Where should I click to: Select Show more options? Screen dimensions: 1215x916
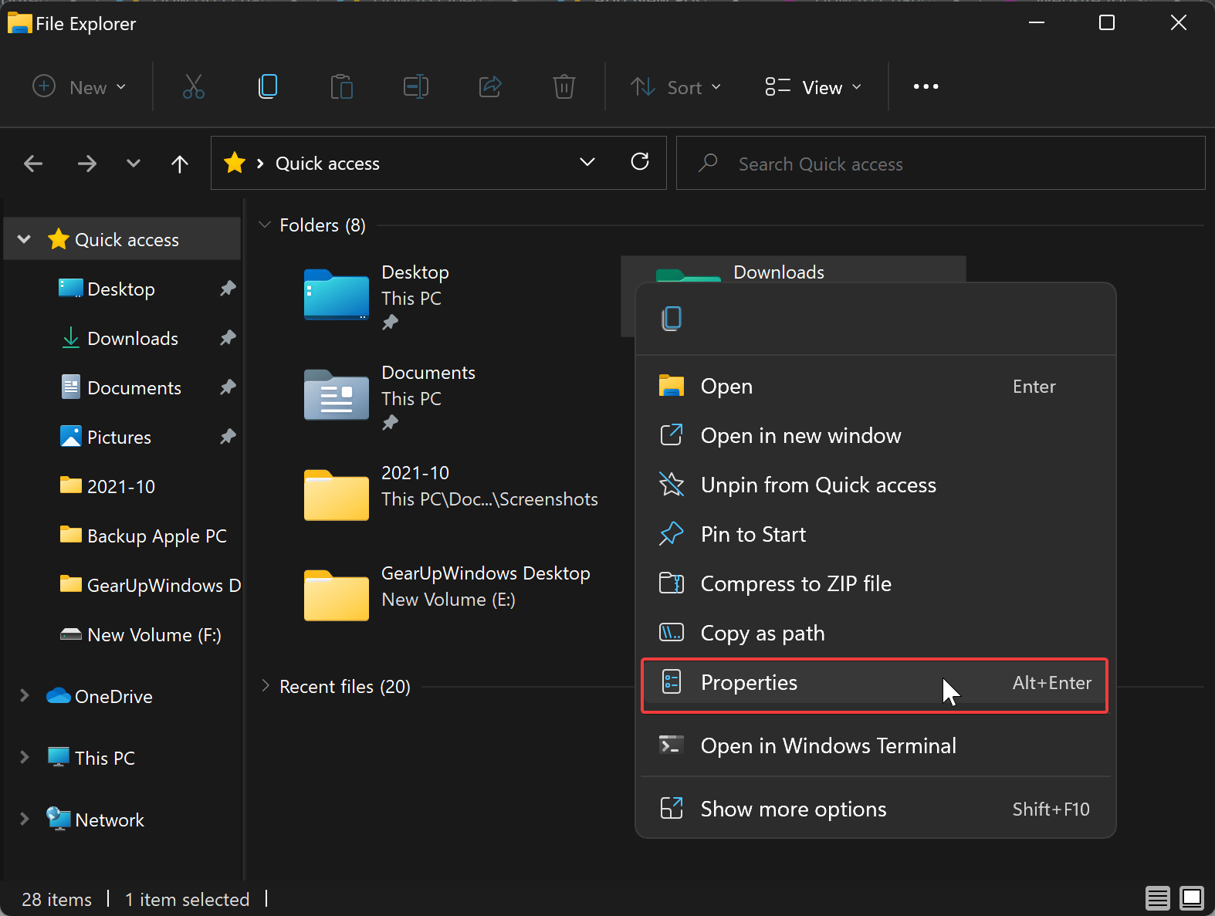tap(875, 809)
